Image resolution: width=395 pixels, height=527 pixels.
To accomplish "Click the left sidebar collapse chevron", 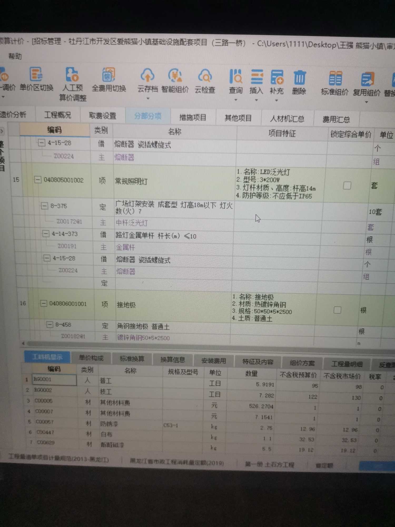I will point(2,130).
